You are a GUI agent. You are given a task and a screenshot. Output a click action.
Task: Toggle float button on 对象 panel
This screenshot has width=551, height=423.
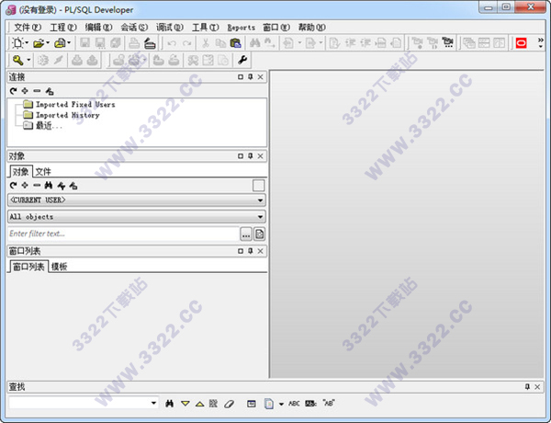click(x=241, y=156)
